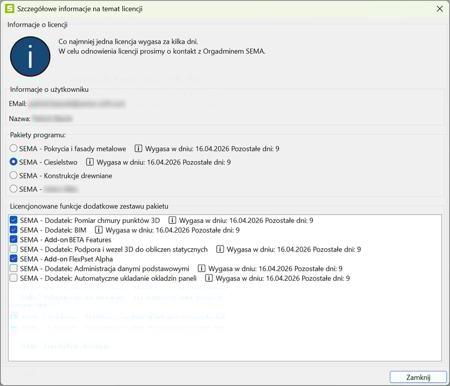Select SEMA - Pokrycia i fasady metalowe package

point(14,149)
